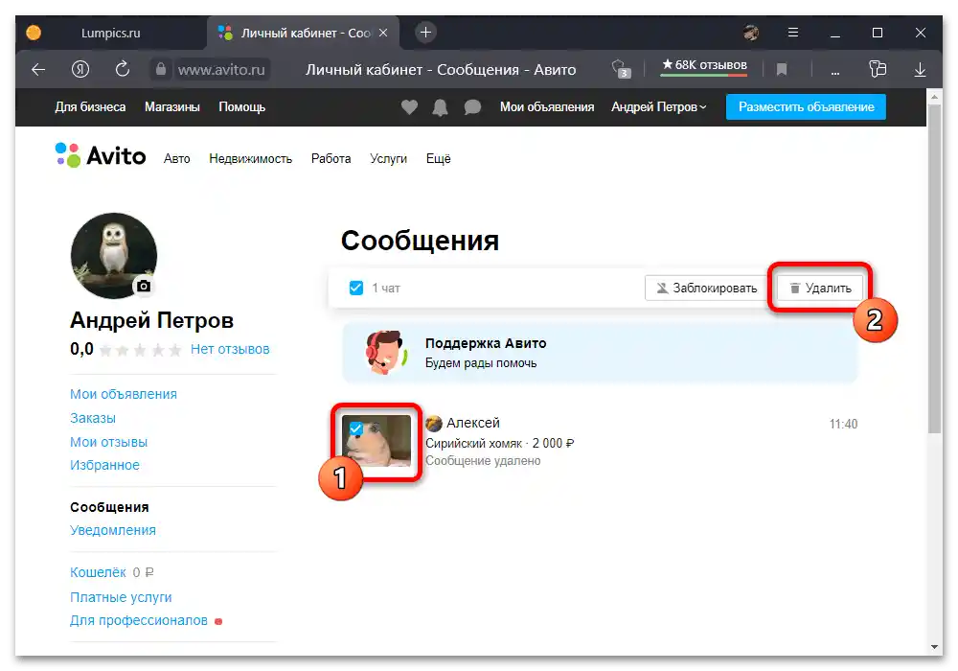Open the Уведомления sidebar link
This screenshot has height=671, width=958.
[x=113, y=530]
